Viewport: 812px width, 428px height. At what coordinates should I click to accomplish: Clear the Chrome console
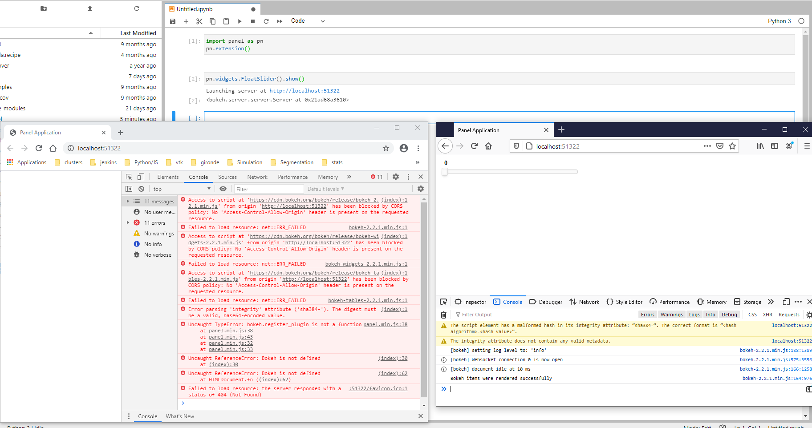click(x=142, y=189)
